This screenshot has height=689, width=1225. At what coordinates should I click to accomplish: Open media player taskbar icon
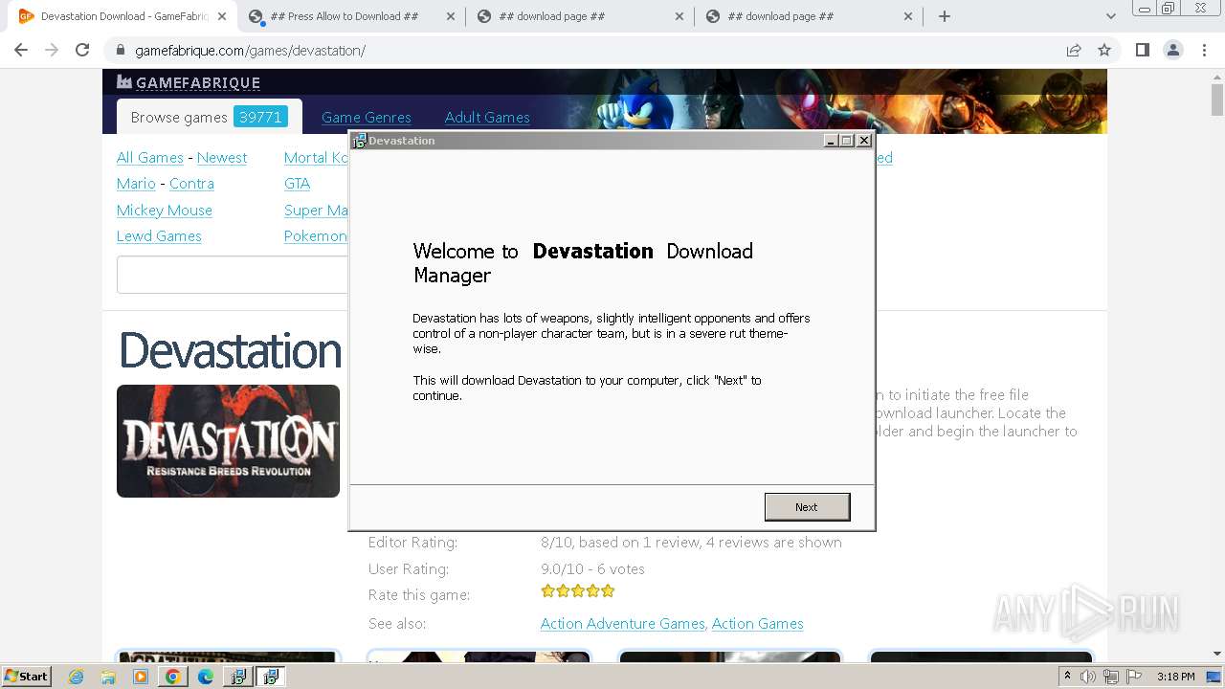click(141, 677)
